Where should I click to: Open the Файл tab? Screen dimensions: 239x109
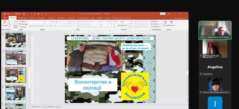click(x=5, y=18)
